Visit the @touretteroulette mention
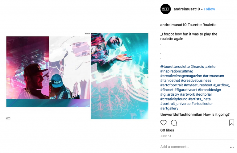The height and width of the screenshot is (153, 237). [175, 67]
